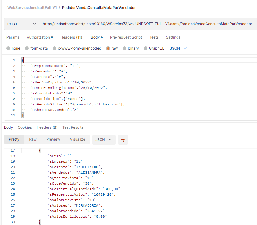This screenshot has width=257, height=225.
Task: Click the wrap lines icon in response toolbar
Action: [x=123, y=140]
